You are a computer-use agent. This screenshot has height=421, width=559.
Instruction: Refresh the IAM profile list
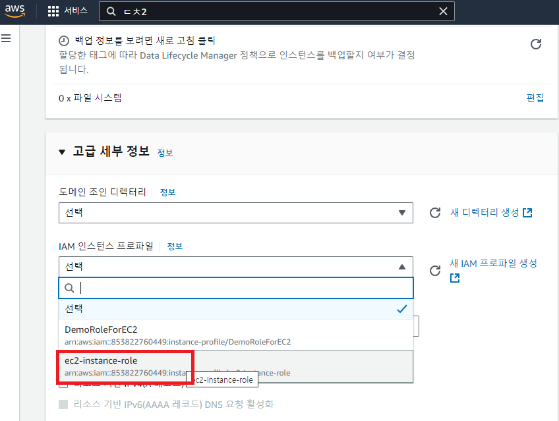(435, 271)
